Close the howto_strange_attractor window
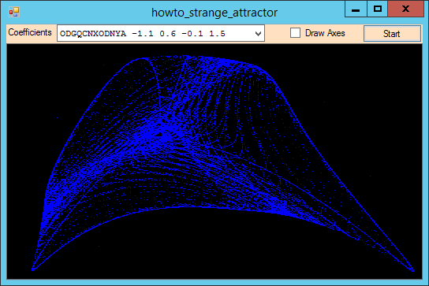Image resolution: width=429 pixels, height=286 pixels. [405, 9]
